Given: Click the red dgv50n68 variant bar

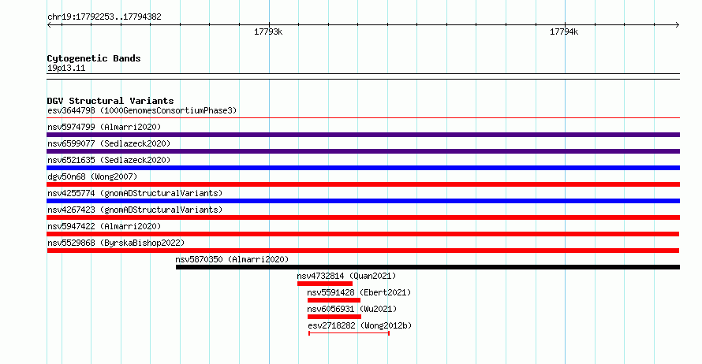Looking at the screenshot, I should 363,184.
